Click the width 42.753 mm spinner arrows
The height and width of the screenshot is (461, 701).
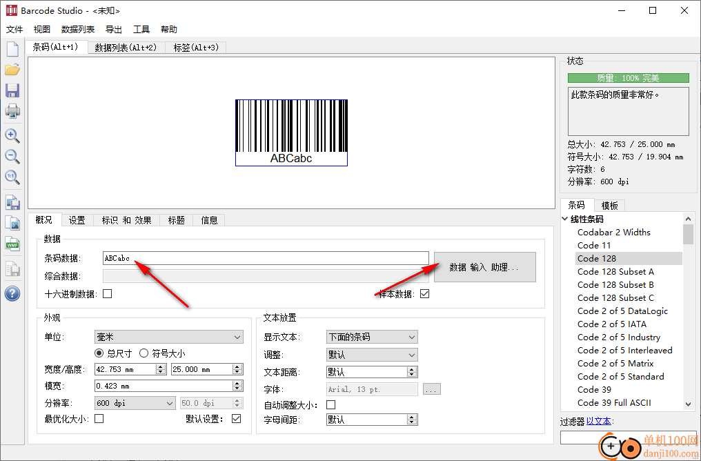pos(161,369)
